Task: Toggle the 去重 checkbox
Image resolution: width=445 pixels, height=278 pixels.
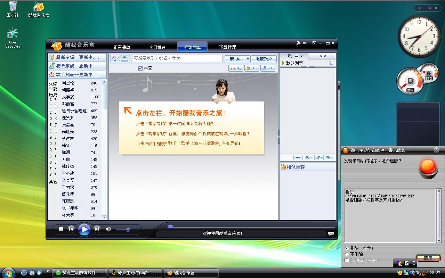Action: (140, 68)
